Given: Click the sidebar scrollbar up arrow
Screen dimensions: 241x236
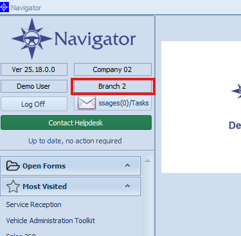Looking at the screenshot, I should click(x=147, y=161).
